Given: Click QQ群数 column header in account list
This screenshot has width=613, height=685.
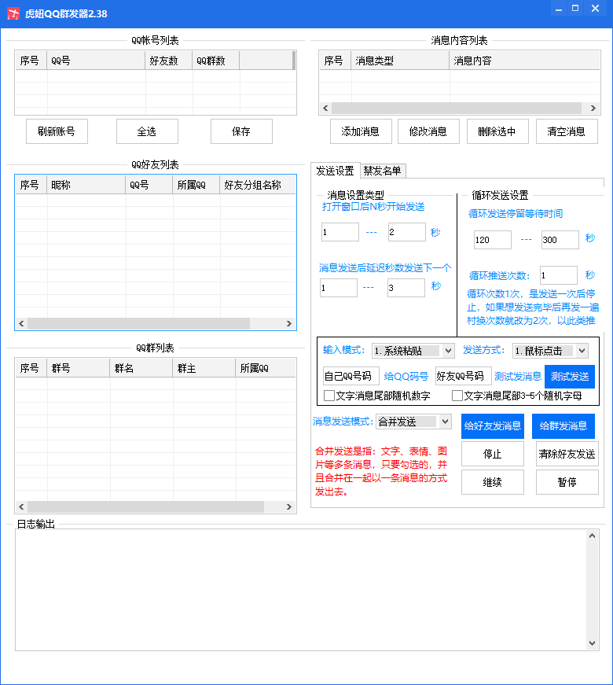Looking at the screenshot, I should (x=215, y=61).
